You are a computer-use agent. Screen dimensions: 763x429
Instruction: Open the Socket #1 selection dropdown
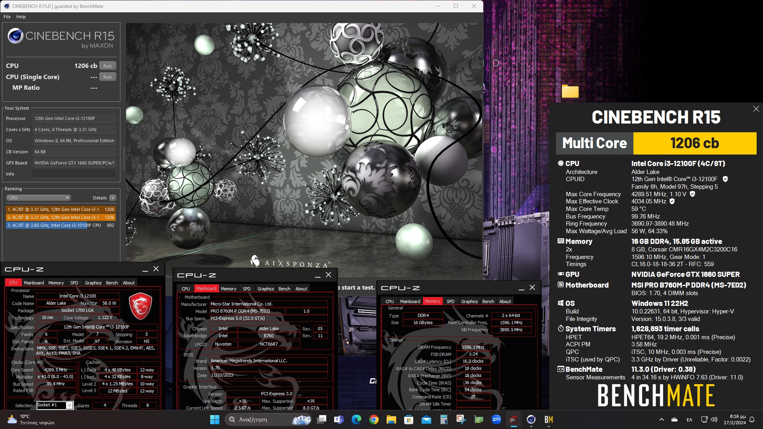click(x=55, y=405)
